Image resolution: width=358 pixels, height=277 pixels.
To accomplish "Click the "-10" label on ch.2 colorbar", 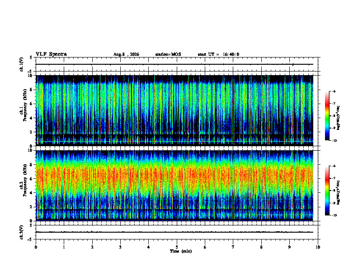I will tap(334, 215).
